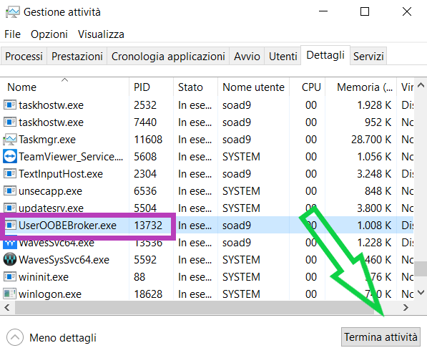Image resolution: width=427 pixels, height=358 pixels.
Task: Minimize the Gestione attività window
Action: tap(323, 11)
